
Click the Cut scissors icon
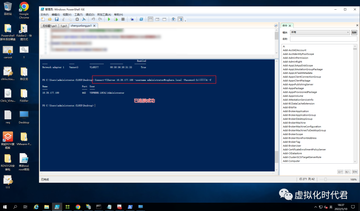coord(63,20)
